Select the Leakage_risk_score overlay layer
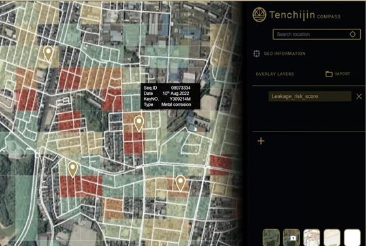This screenshot has width=366, height=246. point(310,96)
